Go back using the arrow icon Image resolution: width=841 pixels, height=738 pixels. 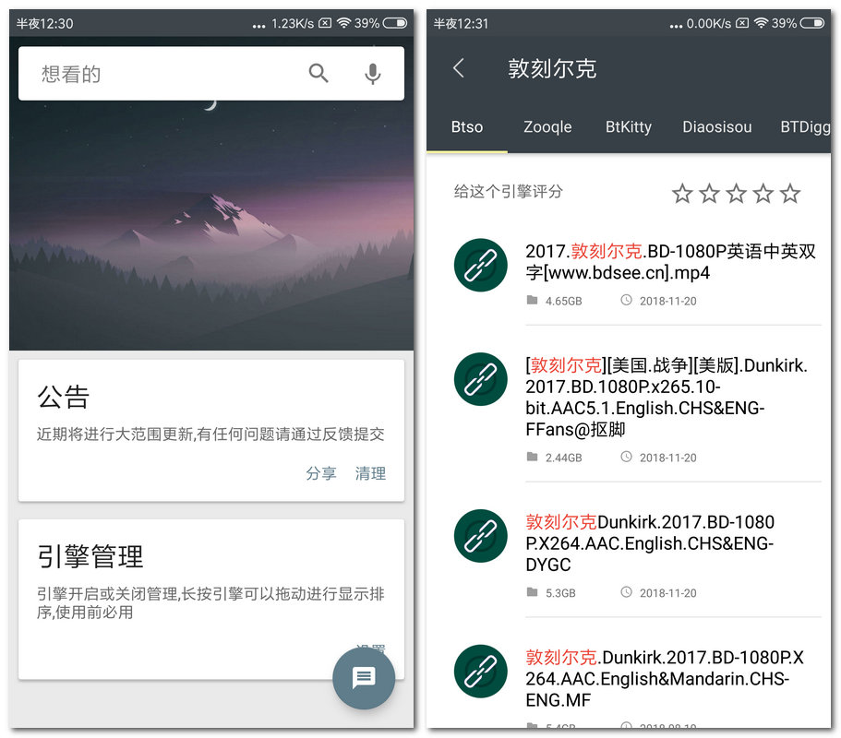(x=459, y=68)
